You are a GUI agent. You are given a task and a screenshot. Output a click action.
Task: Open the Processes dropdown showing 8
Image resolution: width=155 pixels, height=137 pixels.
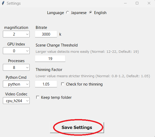coord(16,67)
